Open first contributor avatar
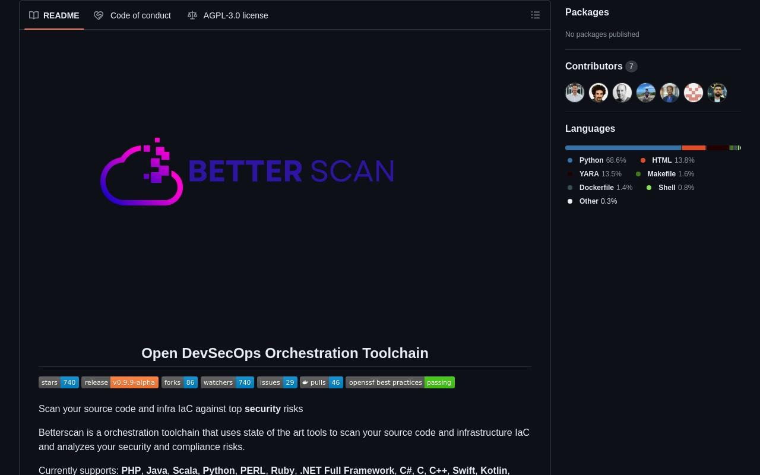This screenshot has width=760, height=475. click(x=575, y=93)
